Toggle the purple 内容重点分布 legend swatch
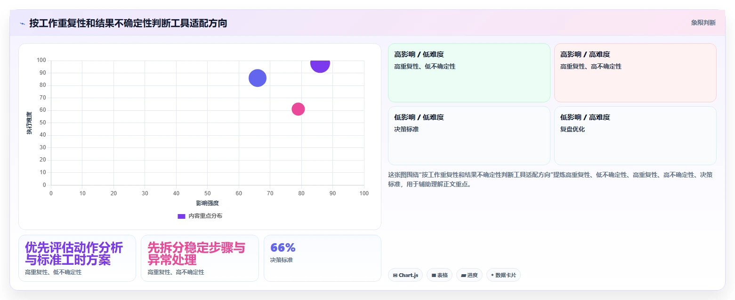 [x=181, y=216]
